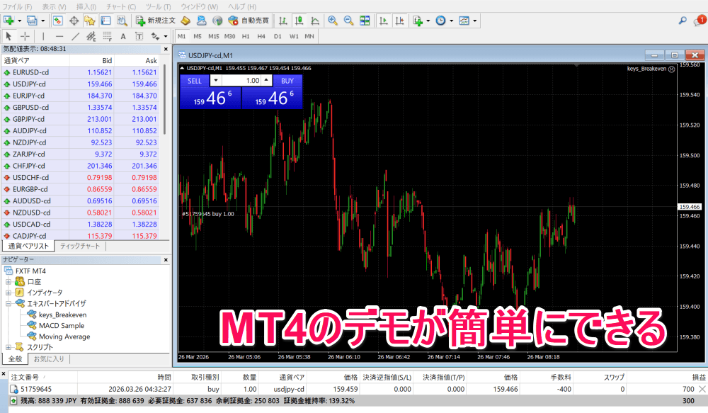The width and height of the screenshot is (708, 413).
Task: Switch to the お気に入り navigator tab
Action: point(49,358)
